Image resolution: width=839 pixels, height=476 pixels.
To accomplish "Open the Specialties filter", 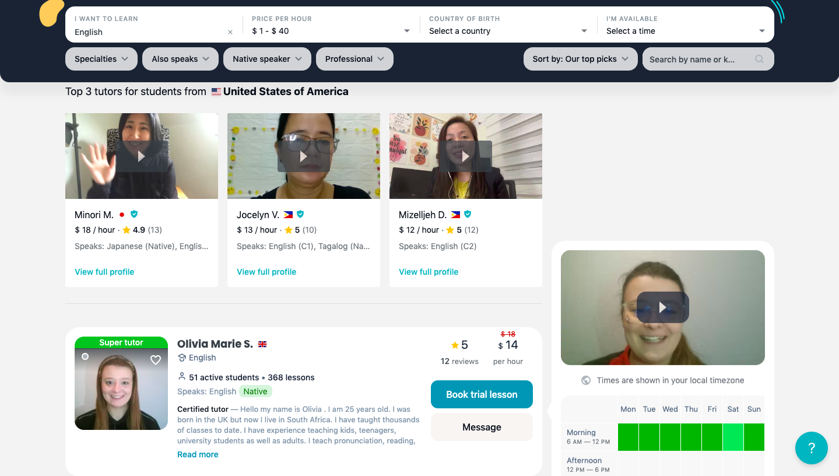I will pyautogui.click(x=101, y=59).
